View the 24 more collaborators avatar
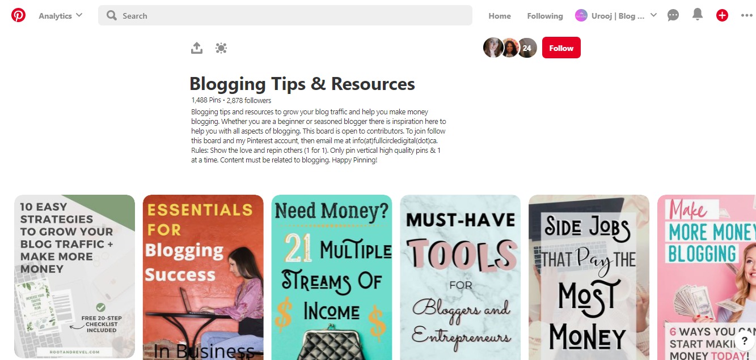The height and width of the screenshot is (360, 756). (x=527, y=48)
